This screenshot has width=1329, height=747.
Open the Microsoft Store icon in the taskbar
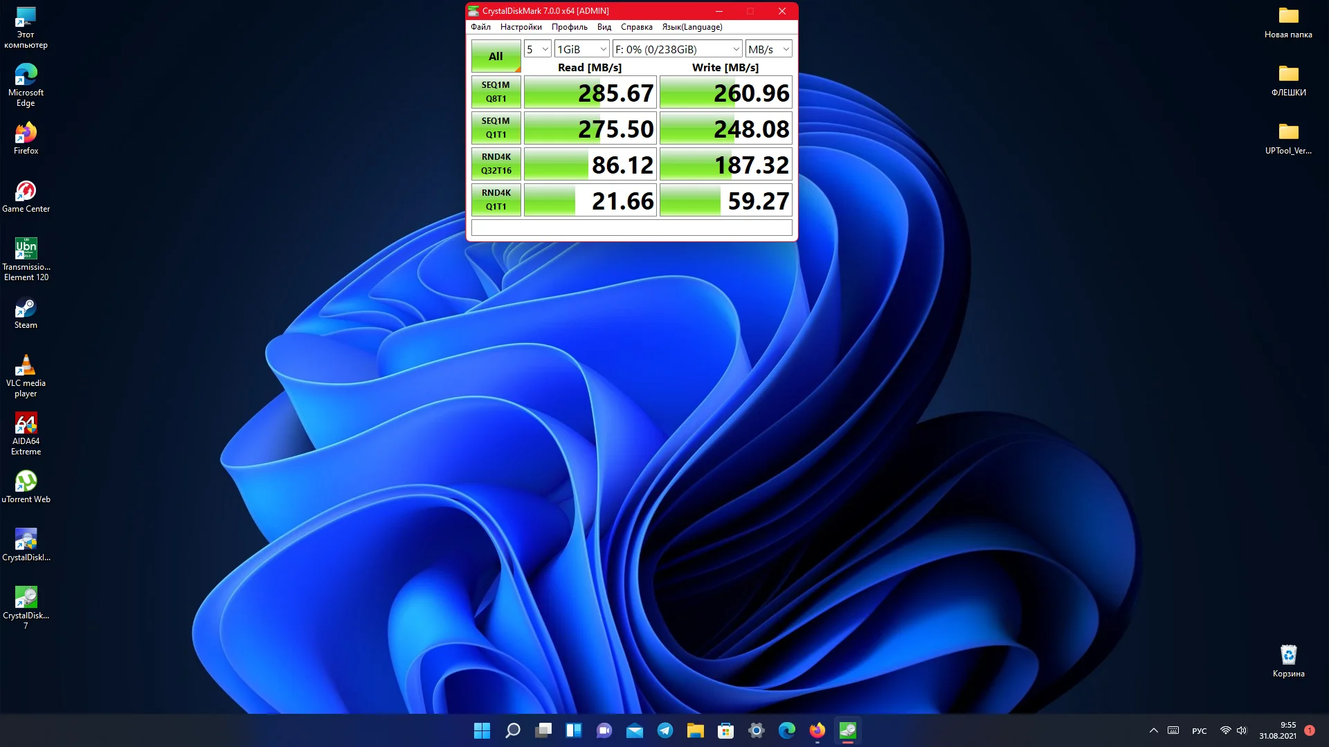[725, 730]
